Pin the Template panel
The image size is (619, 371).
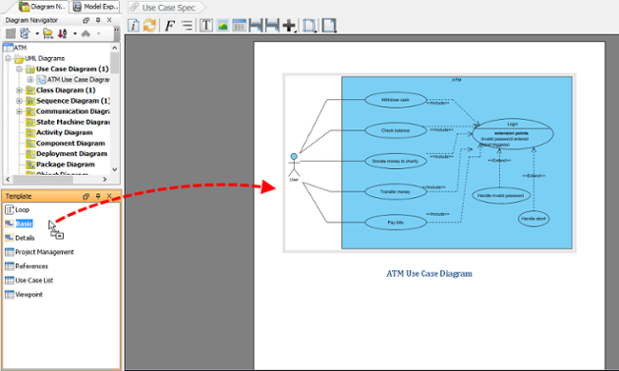(x=98, y=196)
